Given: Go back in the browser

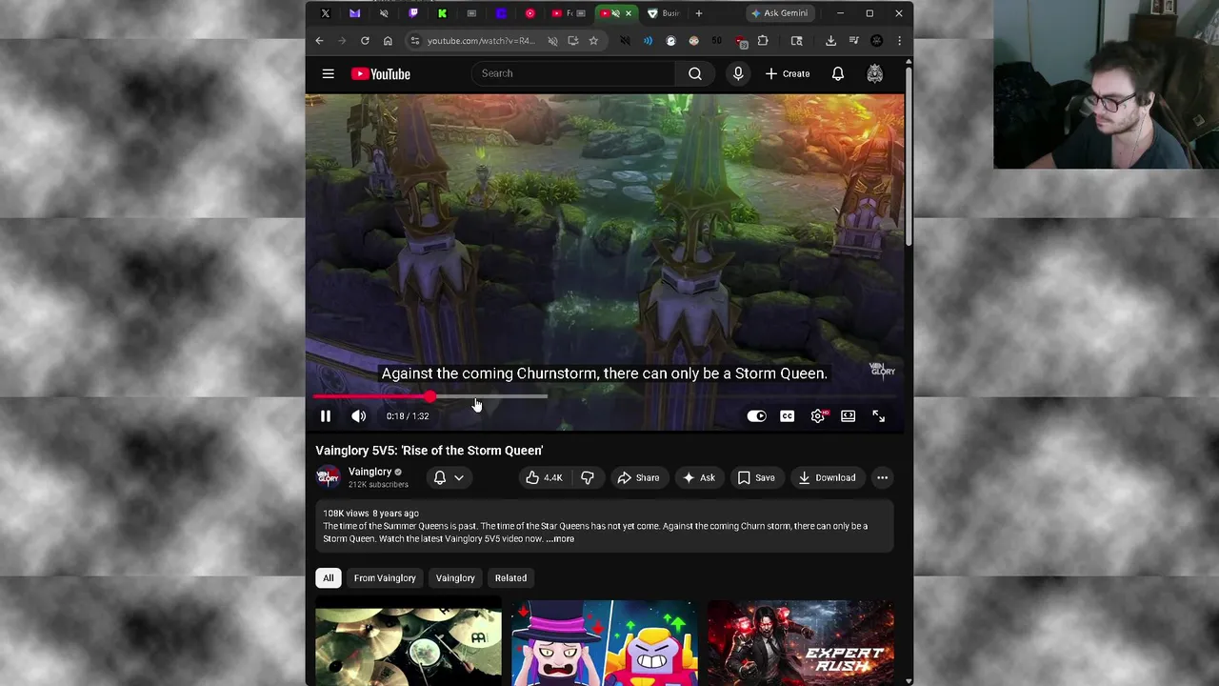Looking at the screenshot, I should [319, 41].
